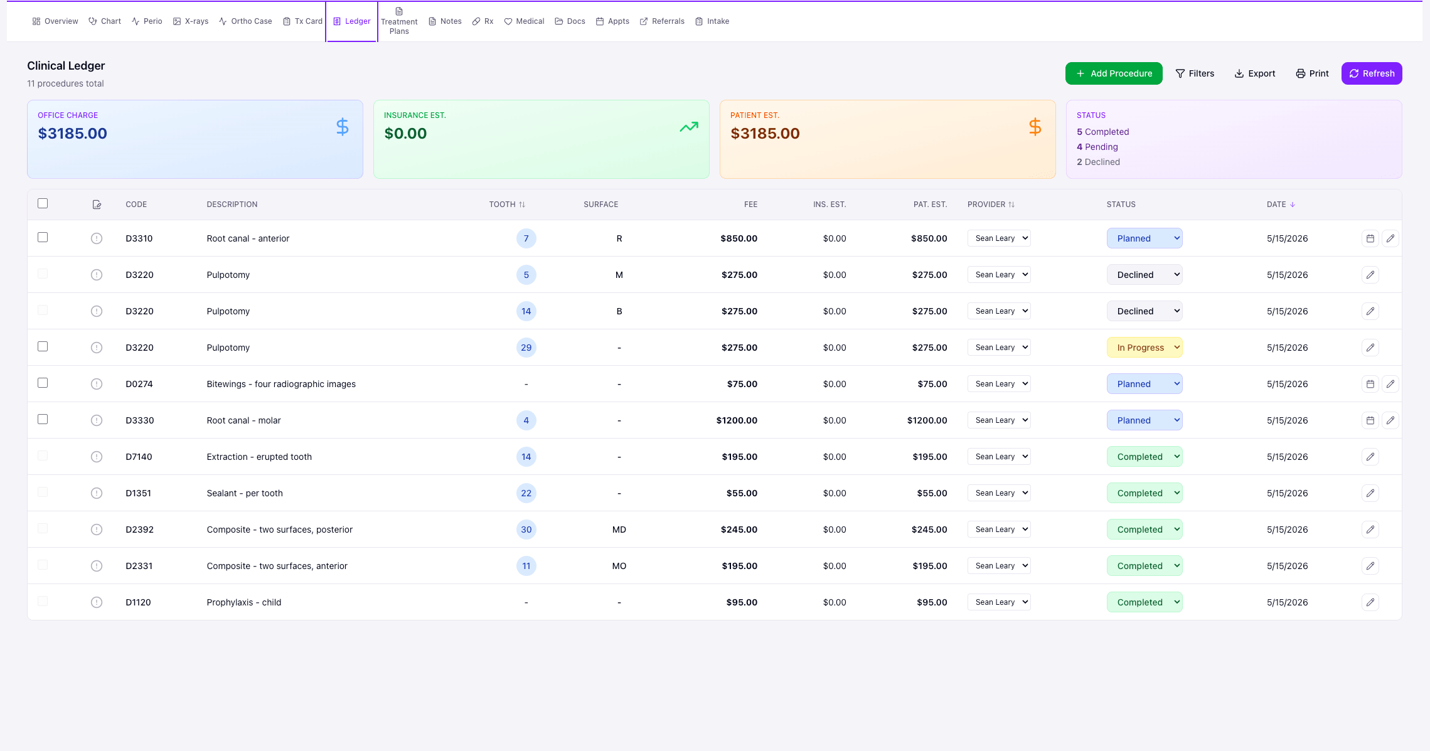Switch to the Chart tab
This screenshot has width=1430, height=751.
(x=105, y=21)
